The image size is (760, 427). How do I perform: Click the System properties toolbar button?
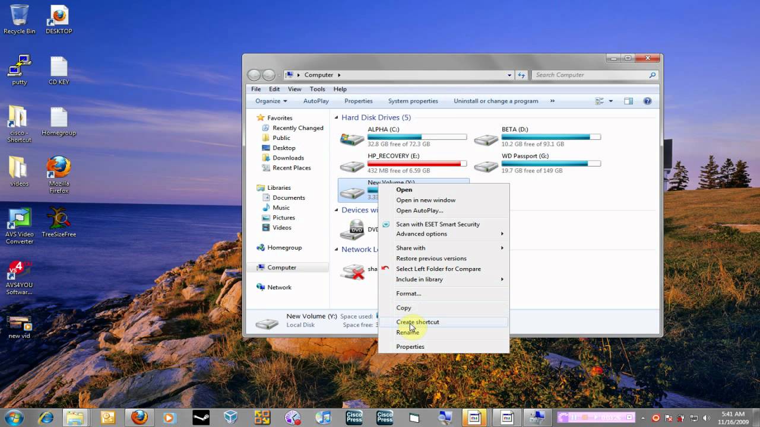pos(413,101)
